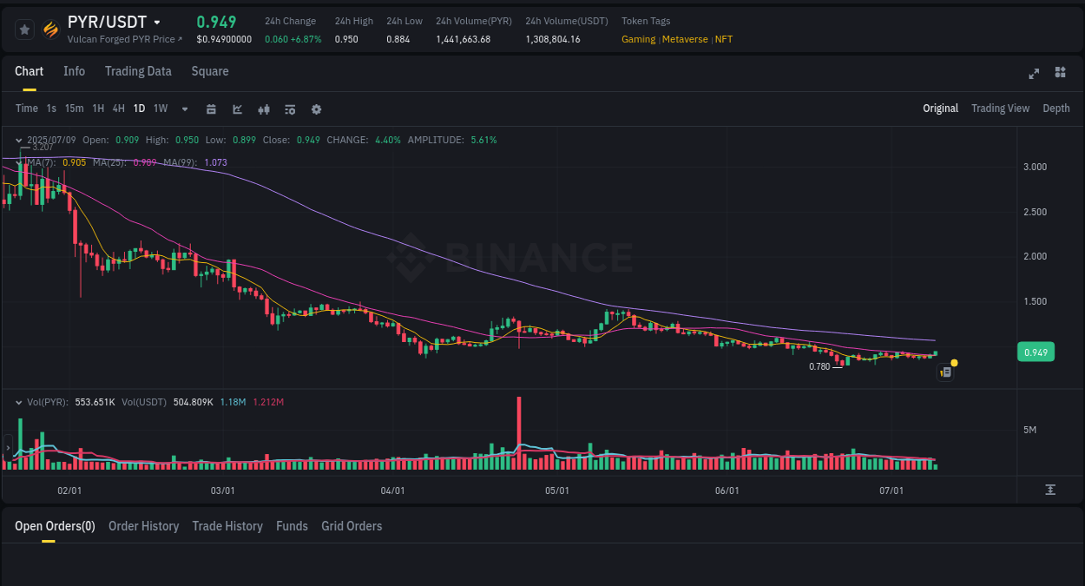Viewport: 1085px width, 586px height.
Task: Click the current price label 0.949
Action: coord(1036,352)
